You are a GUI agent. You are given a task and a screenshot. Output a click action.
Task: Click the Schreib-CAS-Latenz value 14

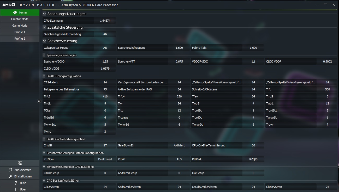click(x=253, y=89)
